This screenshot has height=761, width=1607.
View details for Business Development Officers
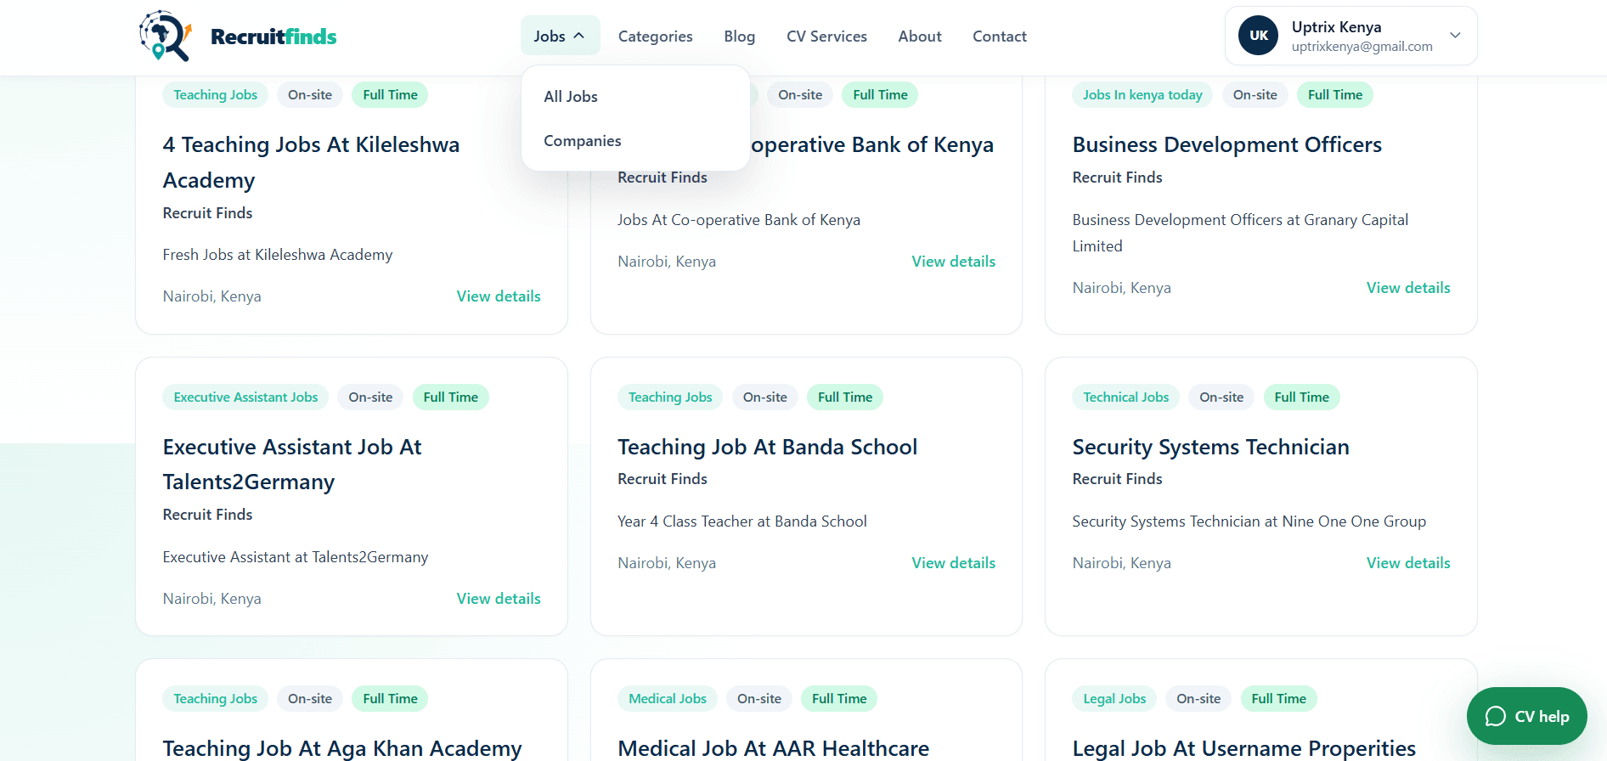click(x=1408, y=288)
